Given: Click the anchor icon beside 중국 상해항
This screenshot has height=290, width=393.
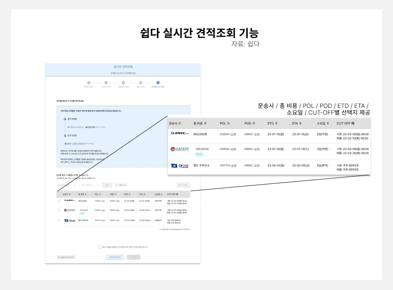Looking at the screenshot, I should [64, 118].
